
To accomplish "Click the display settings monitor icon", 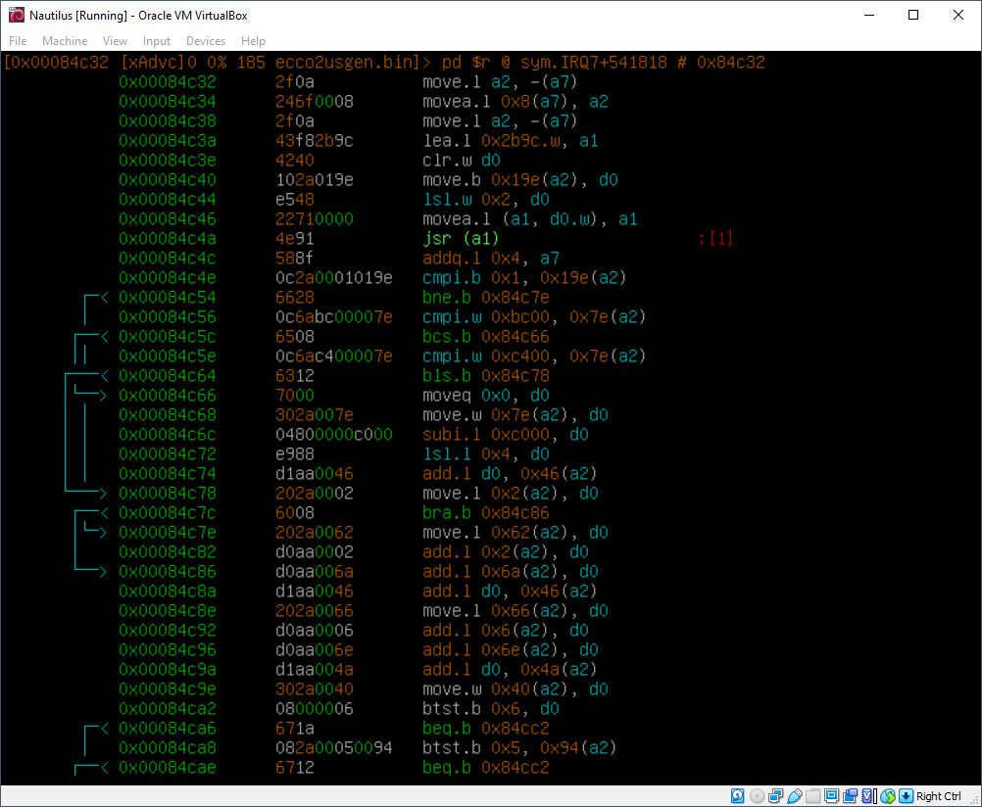I will [831, 796].
